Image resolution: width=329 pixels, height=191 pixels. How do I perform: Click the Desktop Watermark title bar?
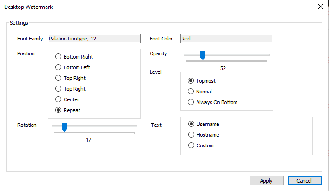click(139, 7)
